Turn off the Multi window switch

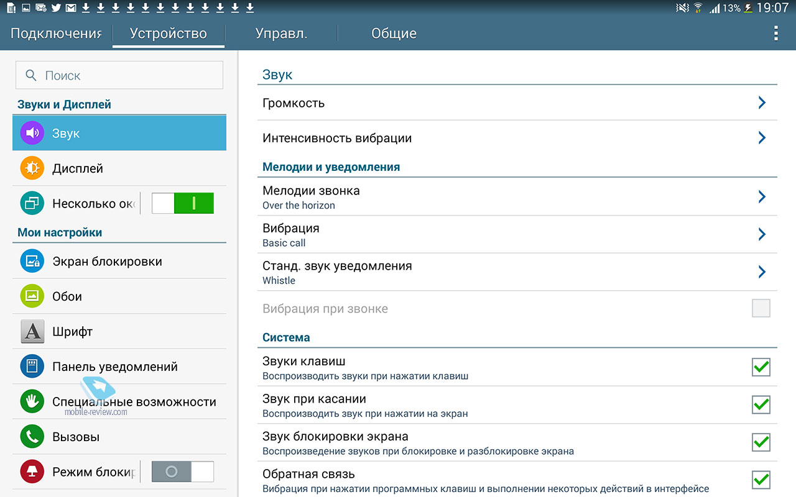pos(183,203)
